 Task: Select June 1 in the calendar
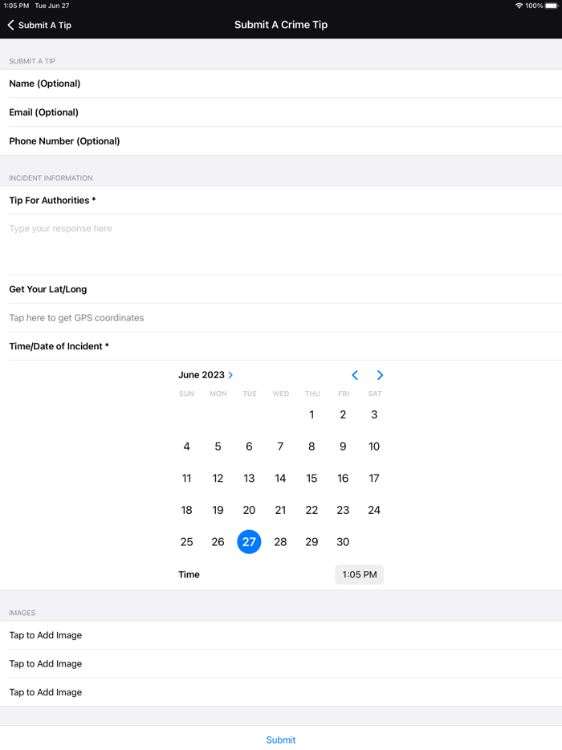[x=312, y=414]
